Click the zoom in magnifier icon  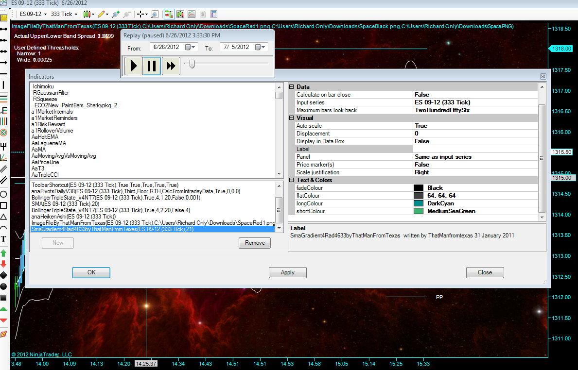click(116, 15)
